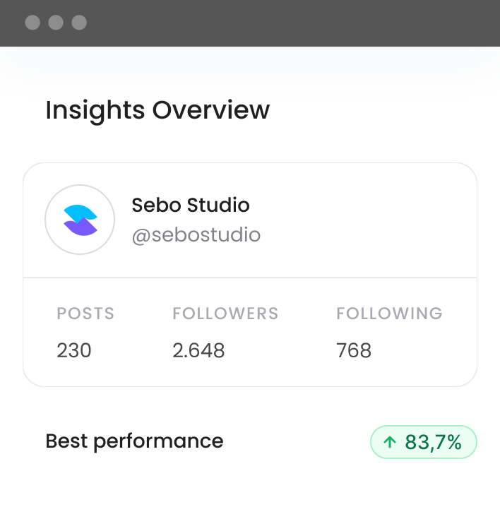Viewport: 500px width, 507px height.
Task: Click the 2.648 followers count
Action: click(198, 350)
